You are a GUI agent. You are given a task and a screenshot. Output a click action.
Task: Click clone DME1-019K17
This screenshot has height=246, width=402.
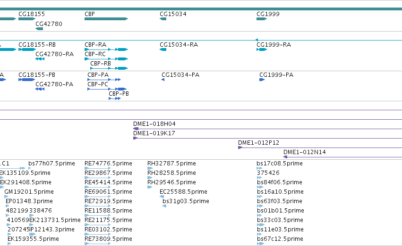[x=154, y=133]
